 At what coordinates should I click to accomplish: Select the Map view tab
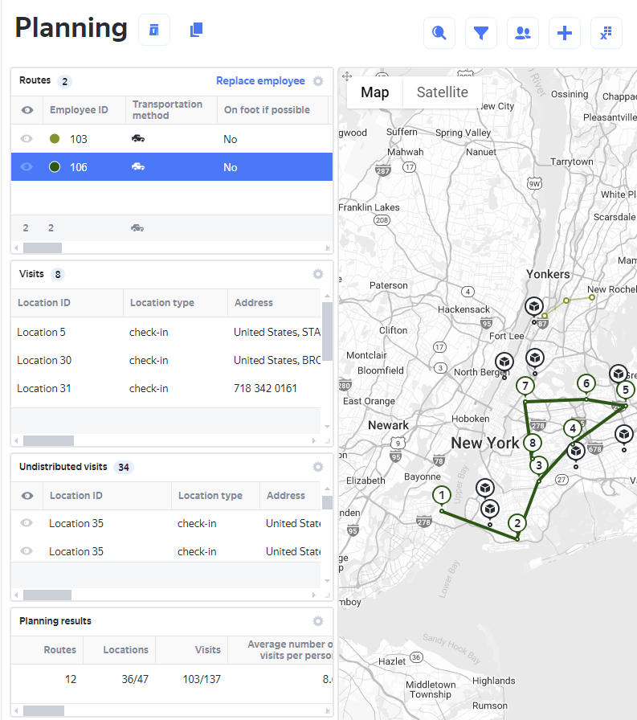374,92
